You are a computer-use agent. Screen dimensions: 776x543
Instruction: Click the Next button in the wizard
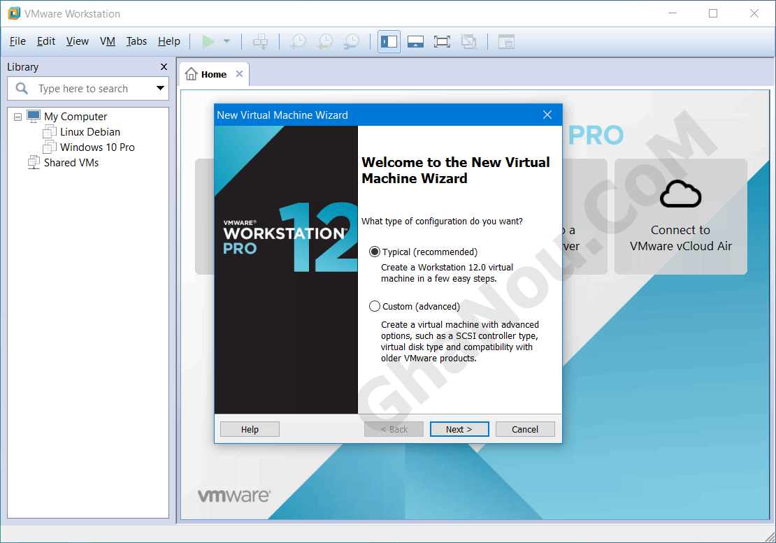[459, 429]
